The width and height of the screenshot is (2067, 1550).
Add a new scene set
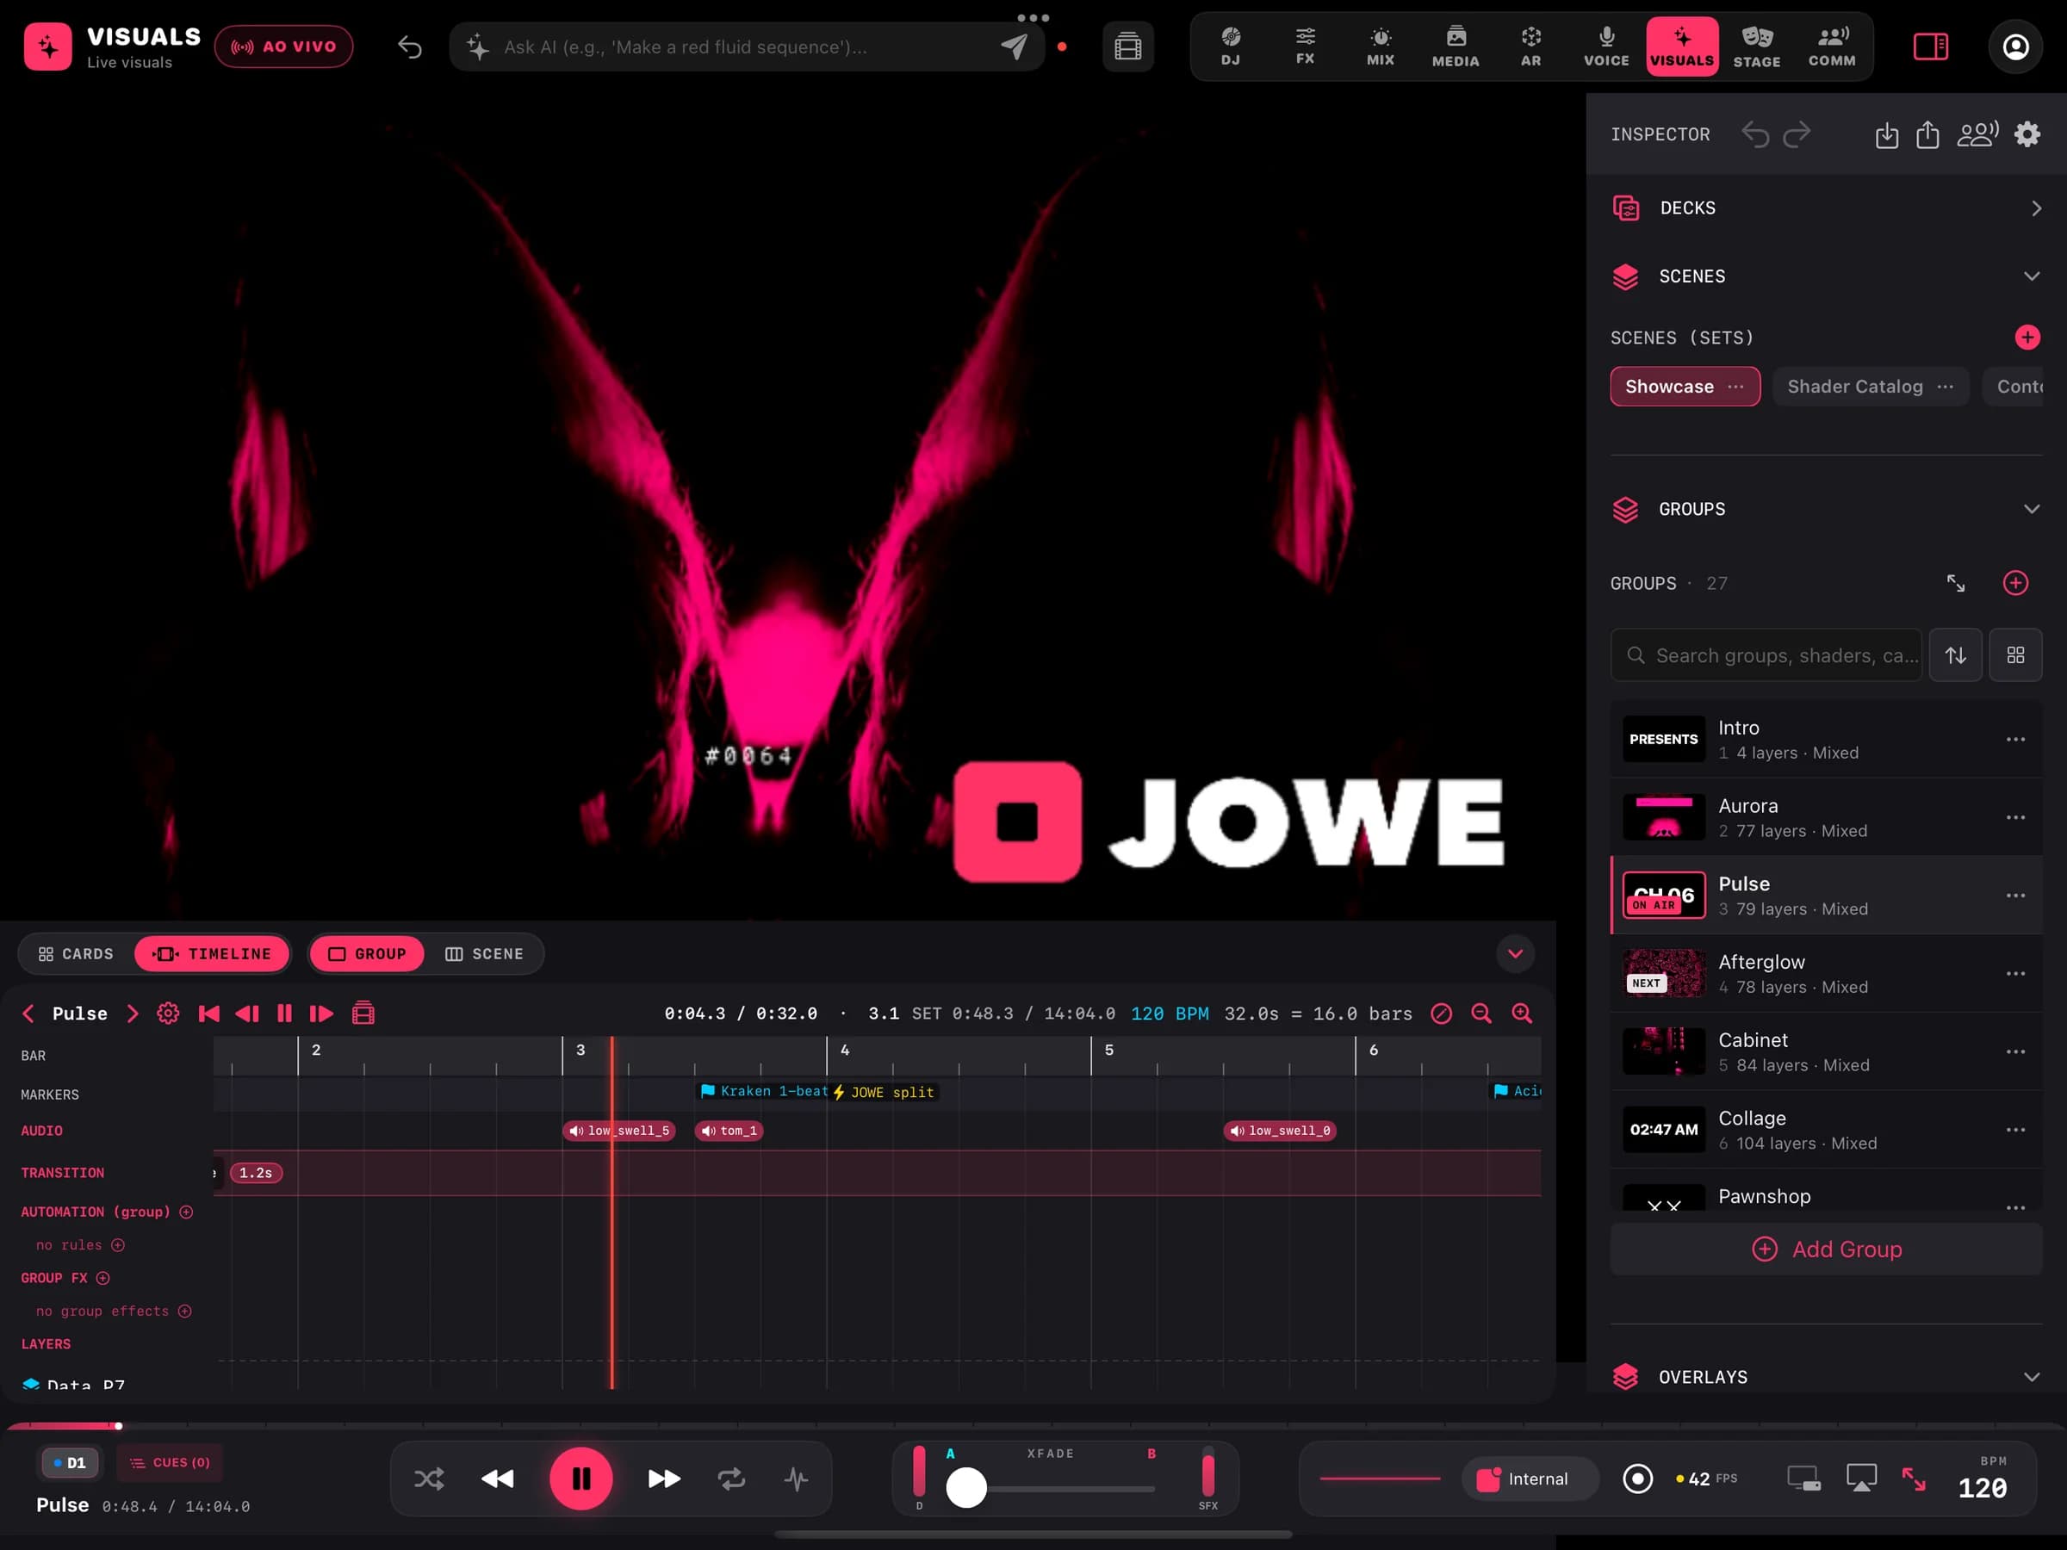coord(2026,338)
